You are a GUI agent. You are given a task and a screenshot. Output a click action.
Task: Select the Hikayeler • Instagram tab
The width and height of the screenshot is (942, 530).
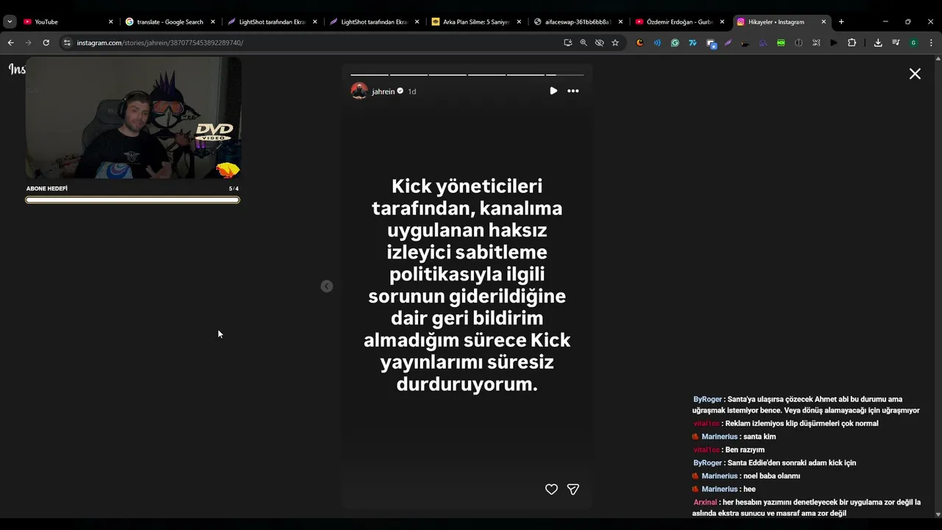tap(782, 22)
